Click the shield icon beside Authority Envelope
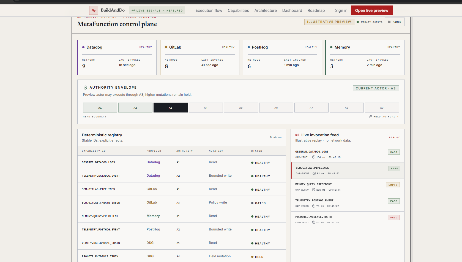 click(85, 88)
